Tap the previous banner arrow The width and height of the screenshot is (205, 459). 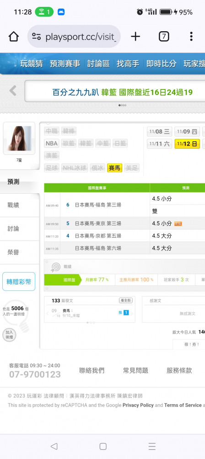[x=12, y=90]
